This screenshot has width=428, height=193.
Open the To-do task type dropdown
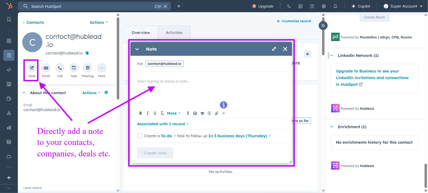click(168, 136)
